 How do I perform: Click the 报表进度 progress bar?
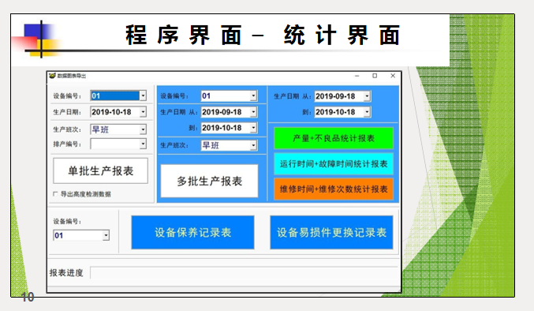tap(244, 273)
